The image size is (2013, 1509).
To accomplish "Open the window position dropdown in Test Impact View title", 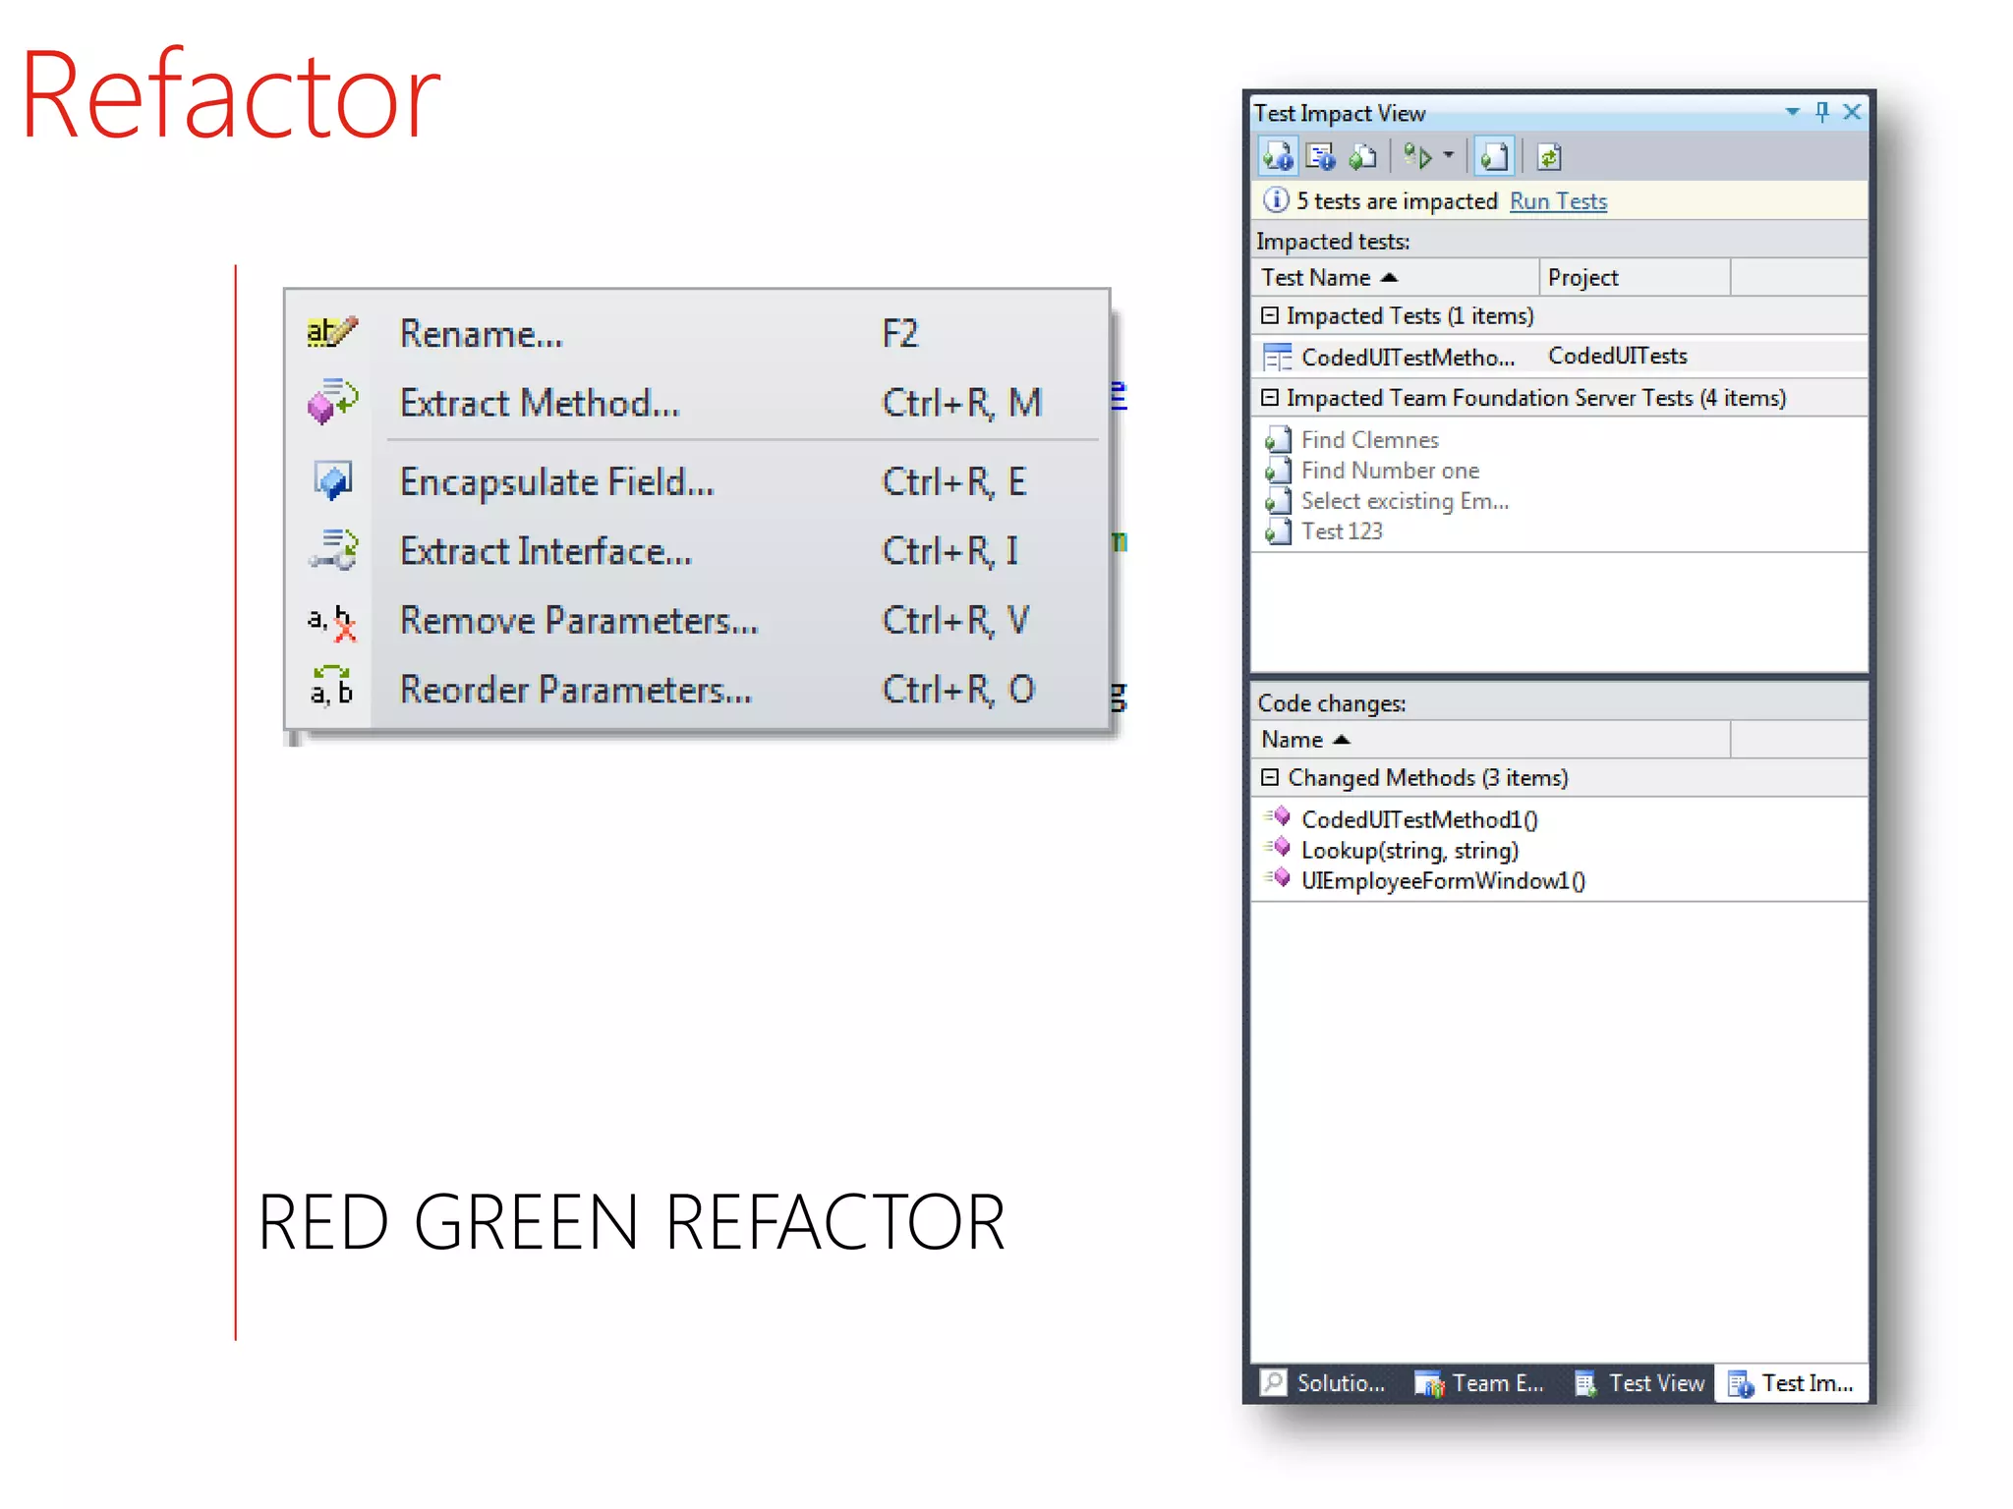I will pyautogui.click(x=1792, y=113).
